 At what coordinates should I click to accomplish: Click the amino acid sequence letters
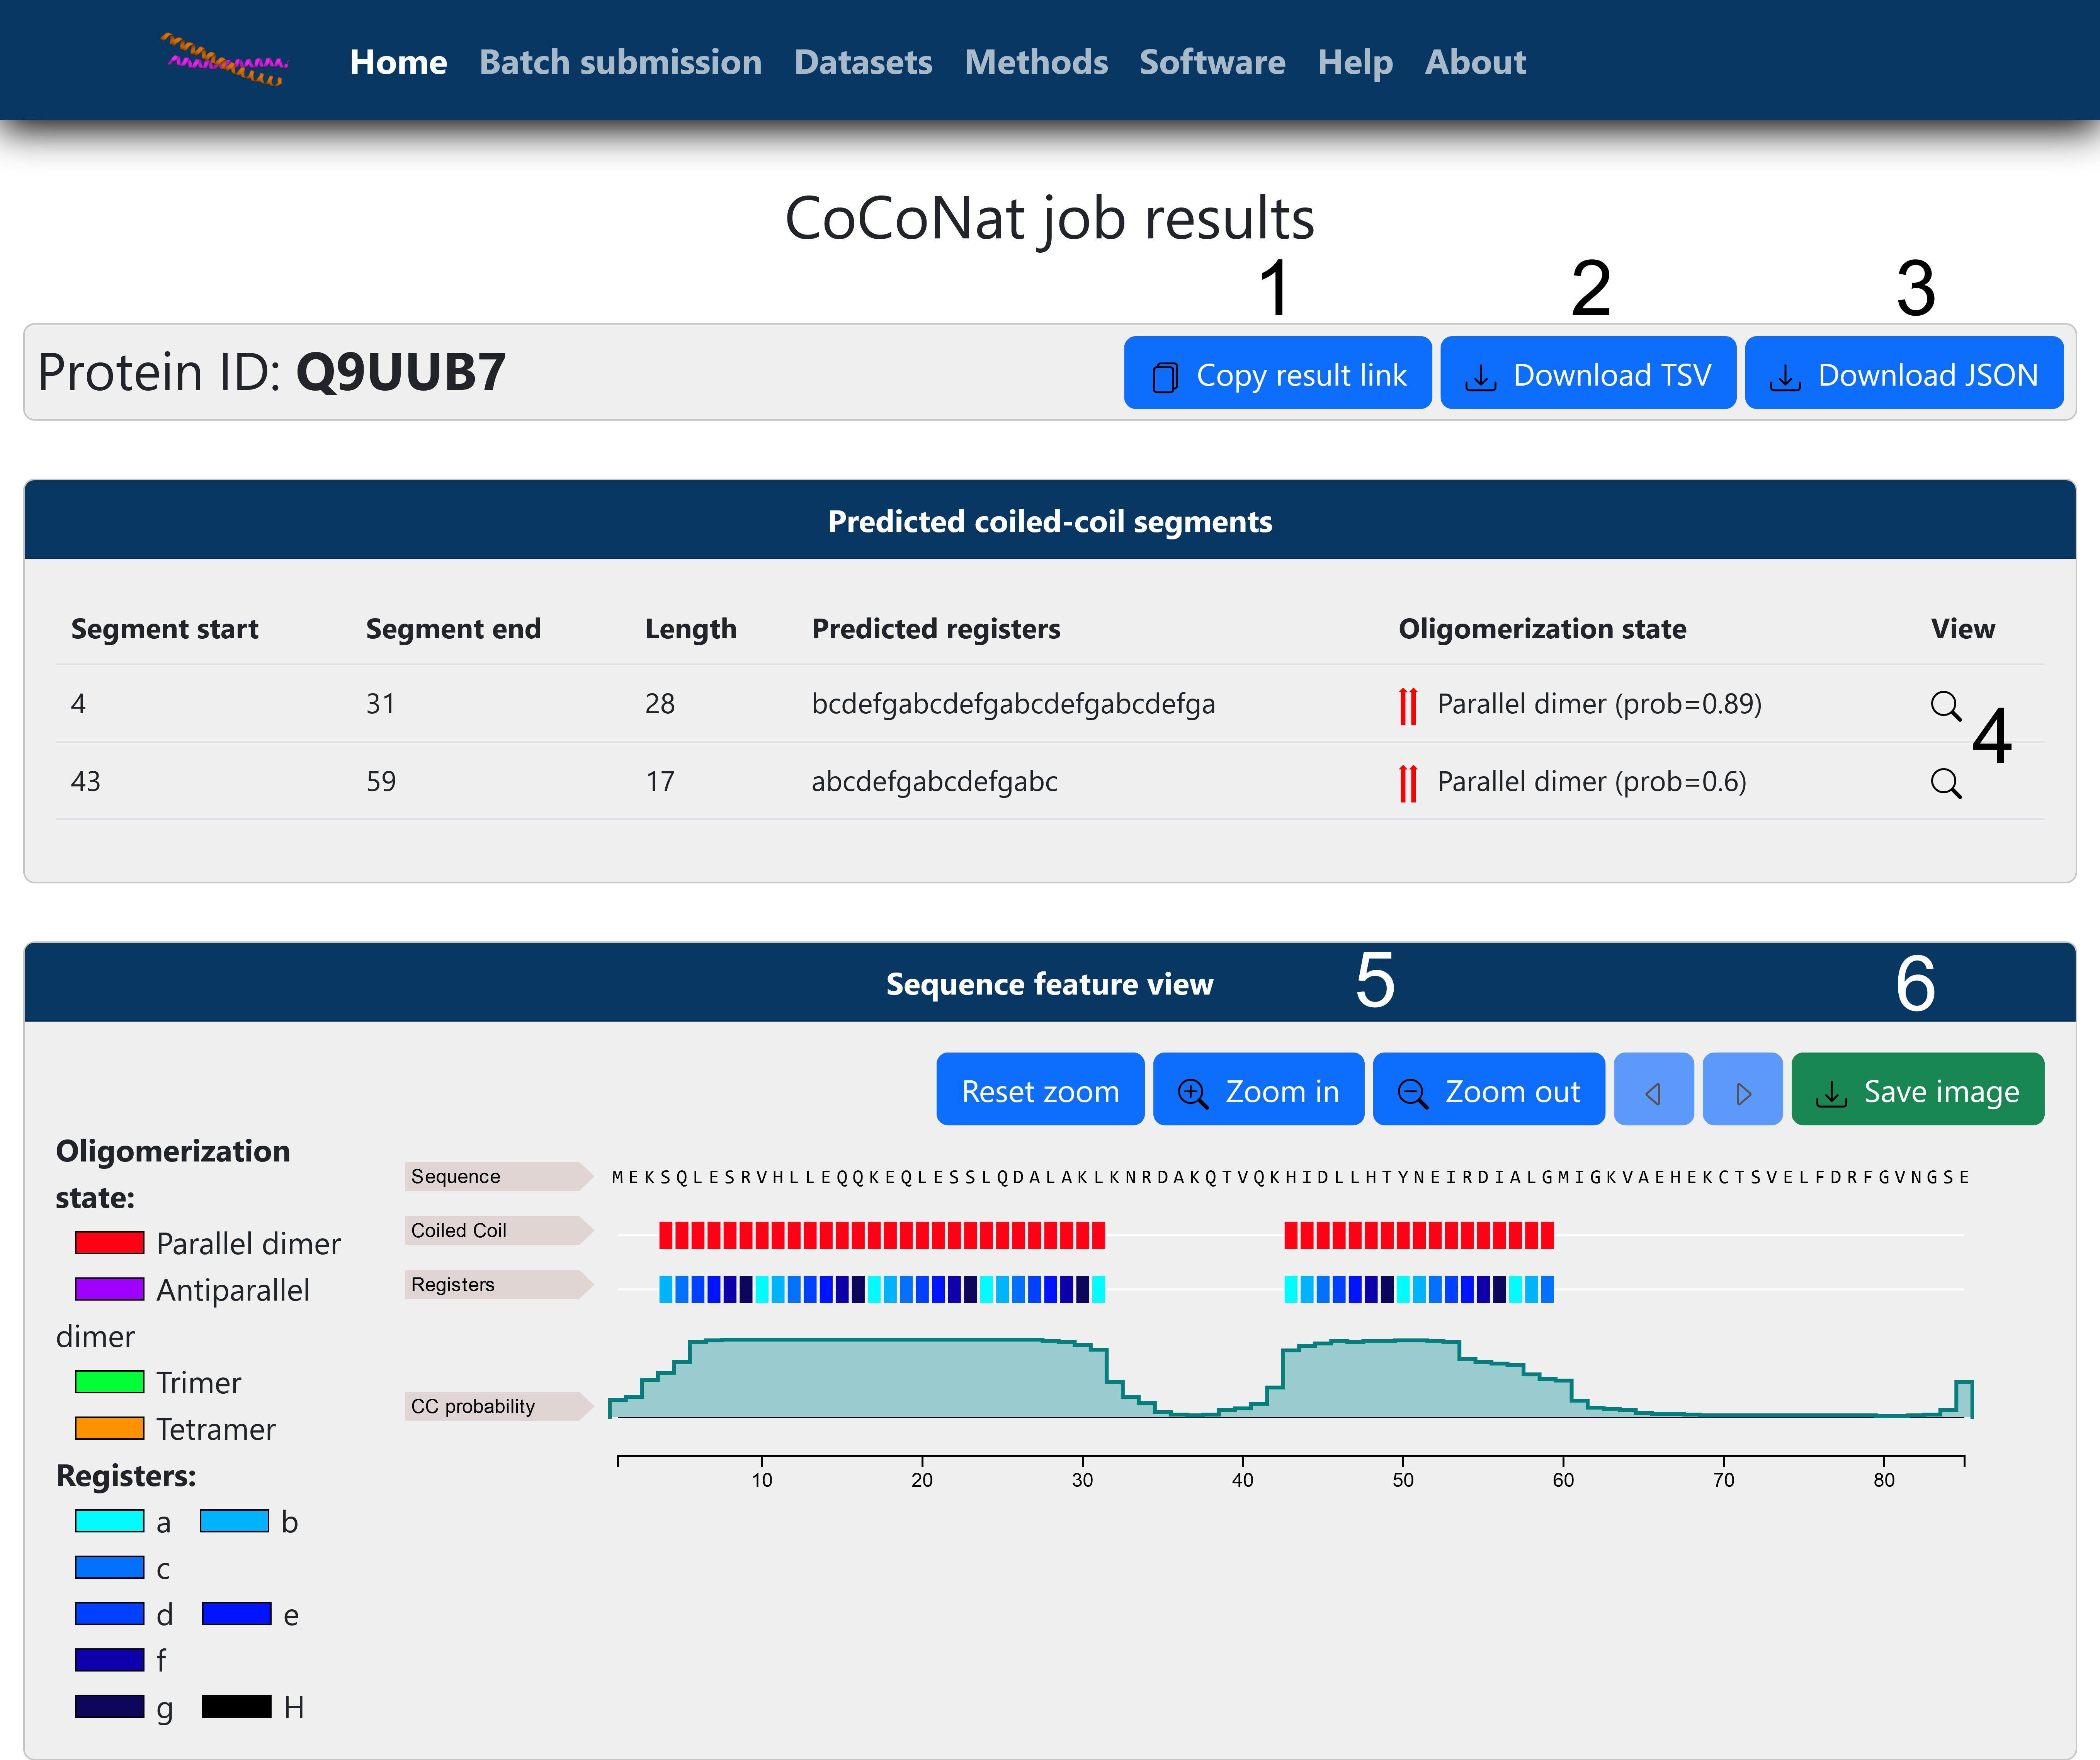point(1291,1177)
